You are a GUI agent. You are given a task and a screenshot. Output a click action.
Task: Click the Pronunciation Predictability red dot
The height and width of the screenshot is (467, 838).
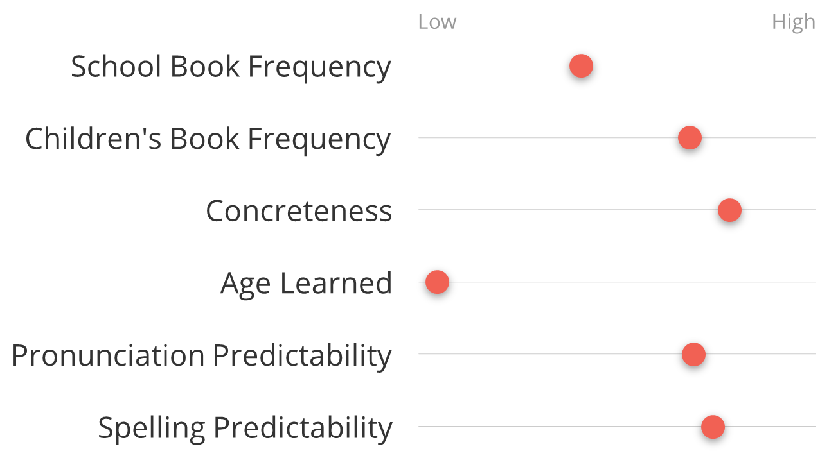[x=693, y=354]
